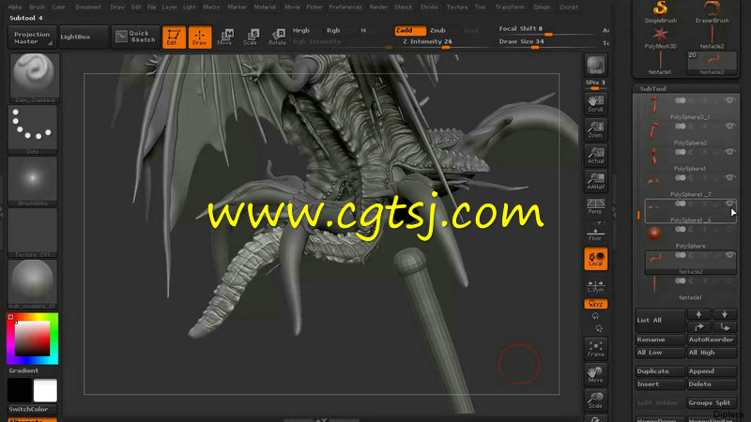Toggle Local transformations
This screenshot has height=422, width=751.
[x=595, y=259]
